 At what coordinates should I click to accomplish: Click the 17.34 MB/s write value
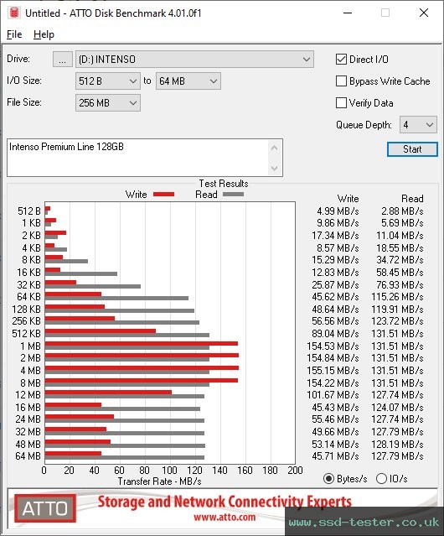click(335, 236)
